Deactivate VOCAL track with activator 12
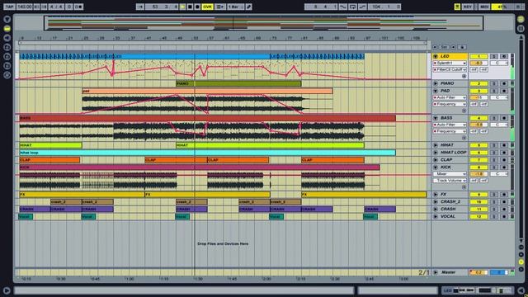Image resolution: width=528 pixels, height=297 pixels. pyautogui.click(x=478, y=216)
